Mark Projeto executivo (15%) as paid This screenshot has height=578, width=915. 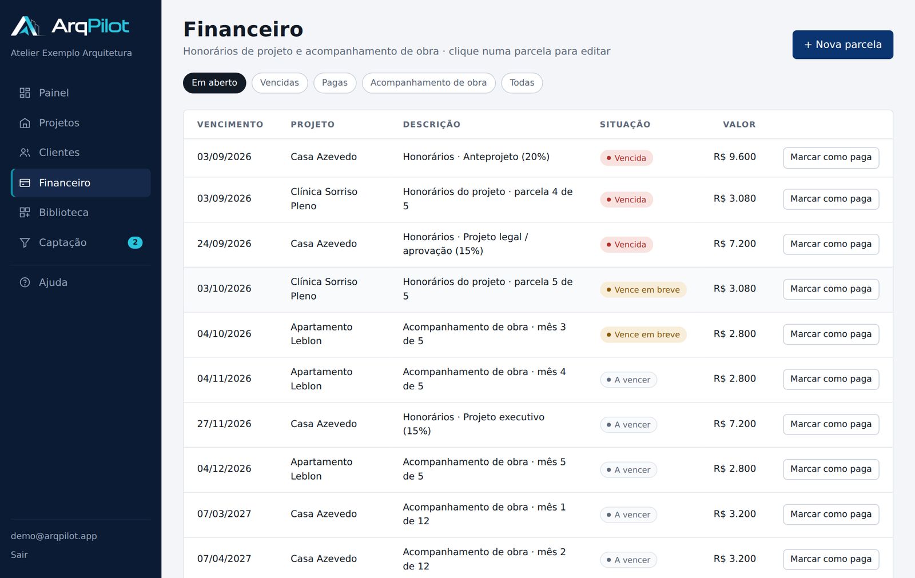[x=831, y=424]
